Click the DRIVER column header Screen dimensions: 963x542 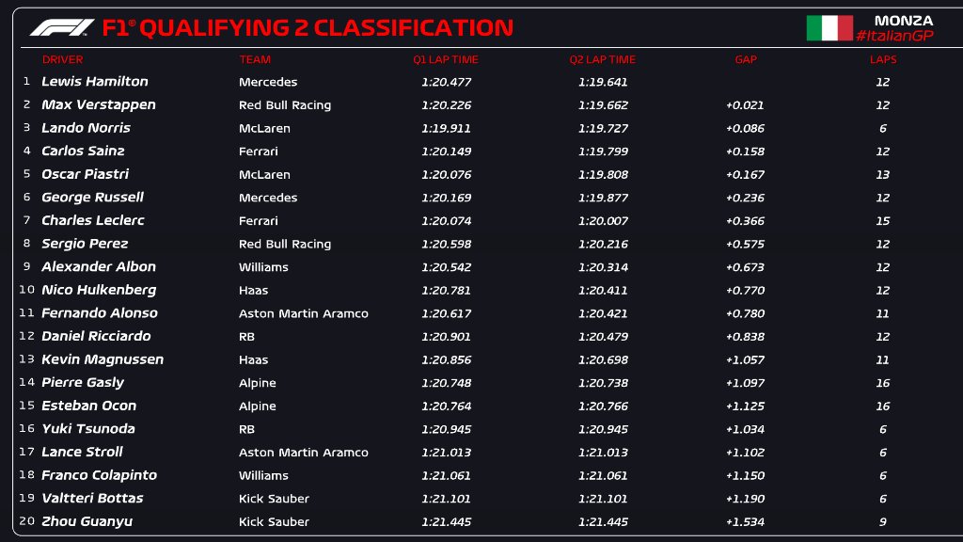click(x=63, y=59)
